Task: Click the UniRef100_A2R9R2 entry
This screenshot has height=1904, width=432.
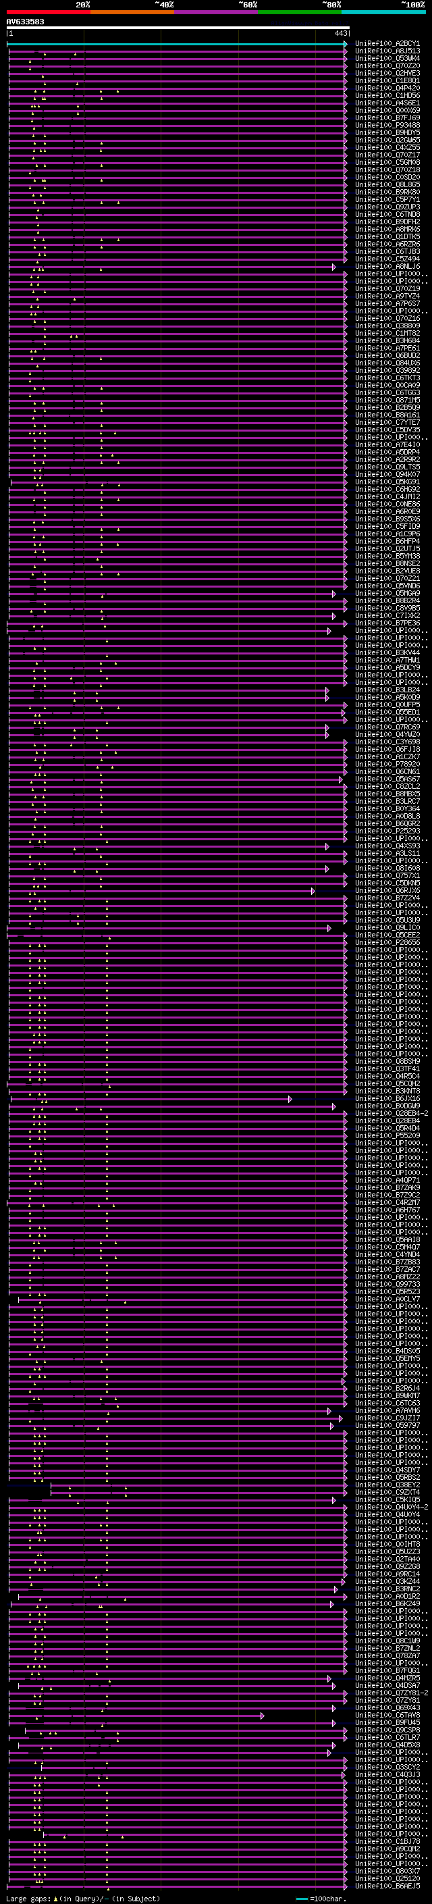Action: click(x=387, y=459)
